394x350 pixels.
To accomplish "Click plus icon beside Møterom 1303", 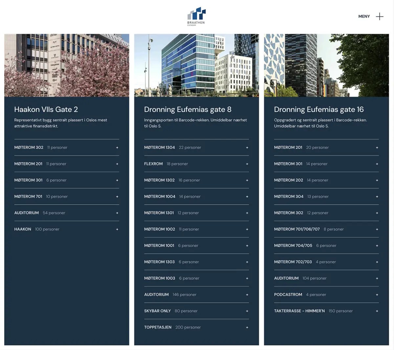I will point(247,262).
